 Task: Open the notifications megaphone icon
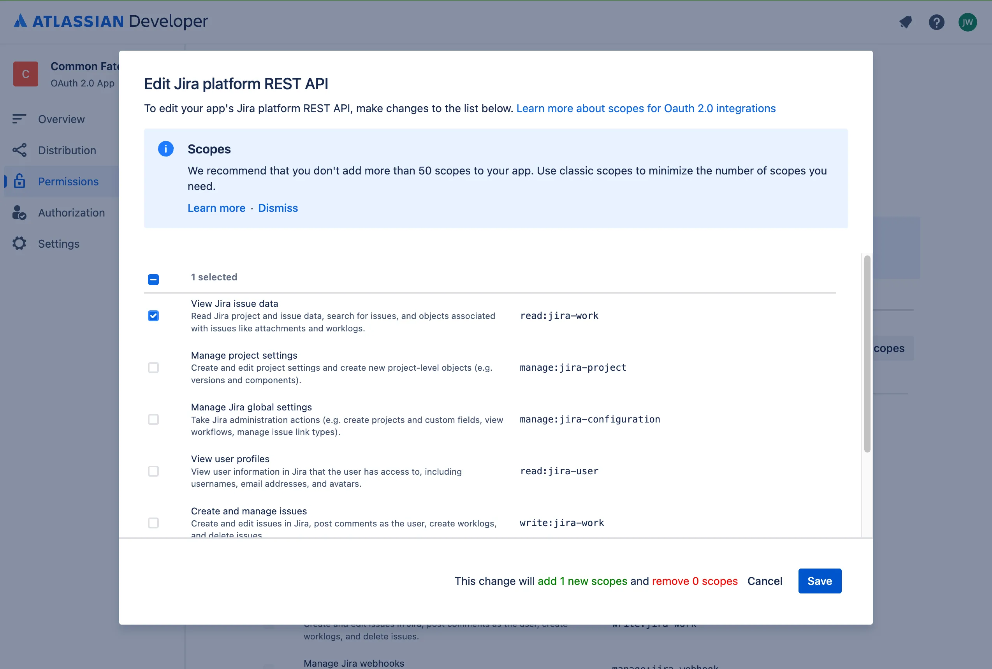tap(905, 22)
